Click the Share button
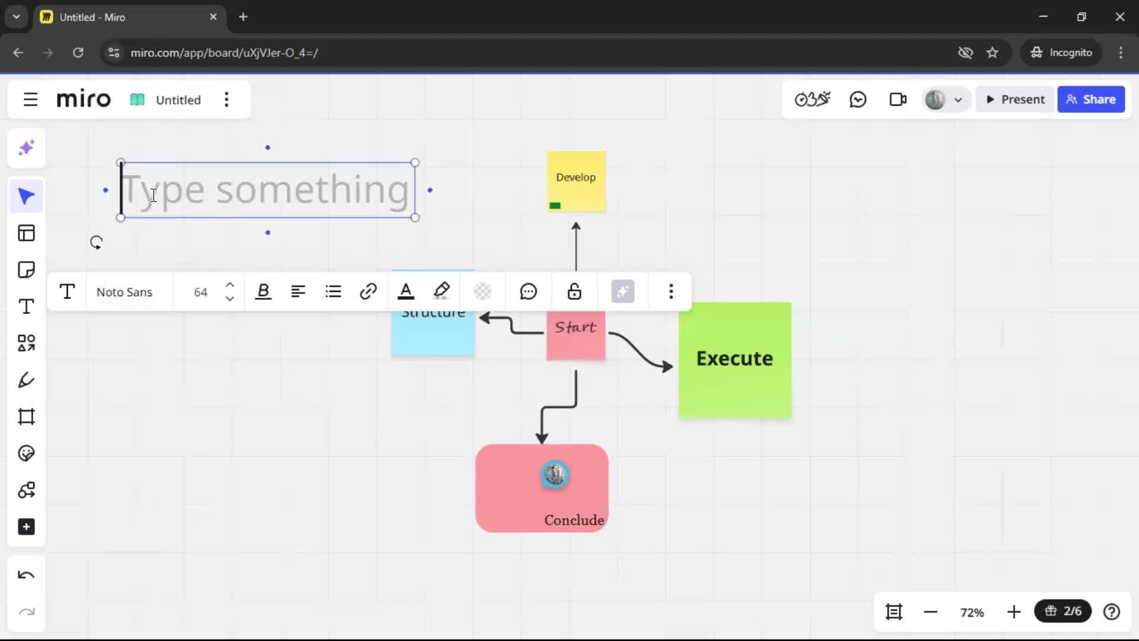The width and height of the screenshot is (1139, 641). pyautogui.click(x=1091, y=100)
